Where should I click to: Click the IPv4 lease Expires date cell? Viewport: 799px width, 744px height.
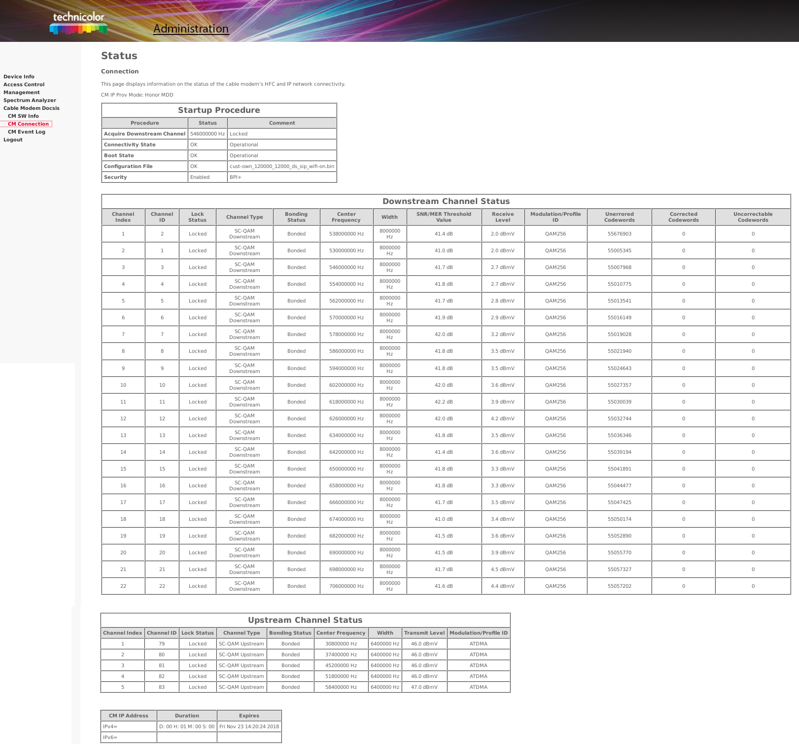pyautogui.click(x=249, y=727)
